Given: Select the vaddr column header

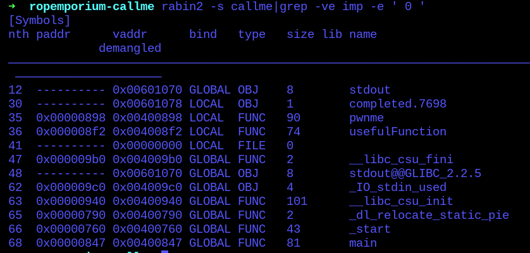Looking at the screenshot, I should pyautogui.click(x=130, y=34).
